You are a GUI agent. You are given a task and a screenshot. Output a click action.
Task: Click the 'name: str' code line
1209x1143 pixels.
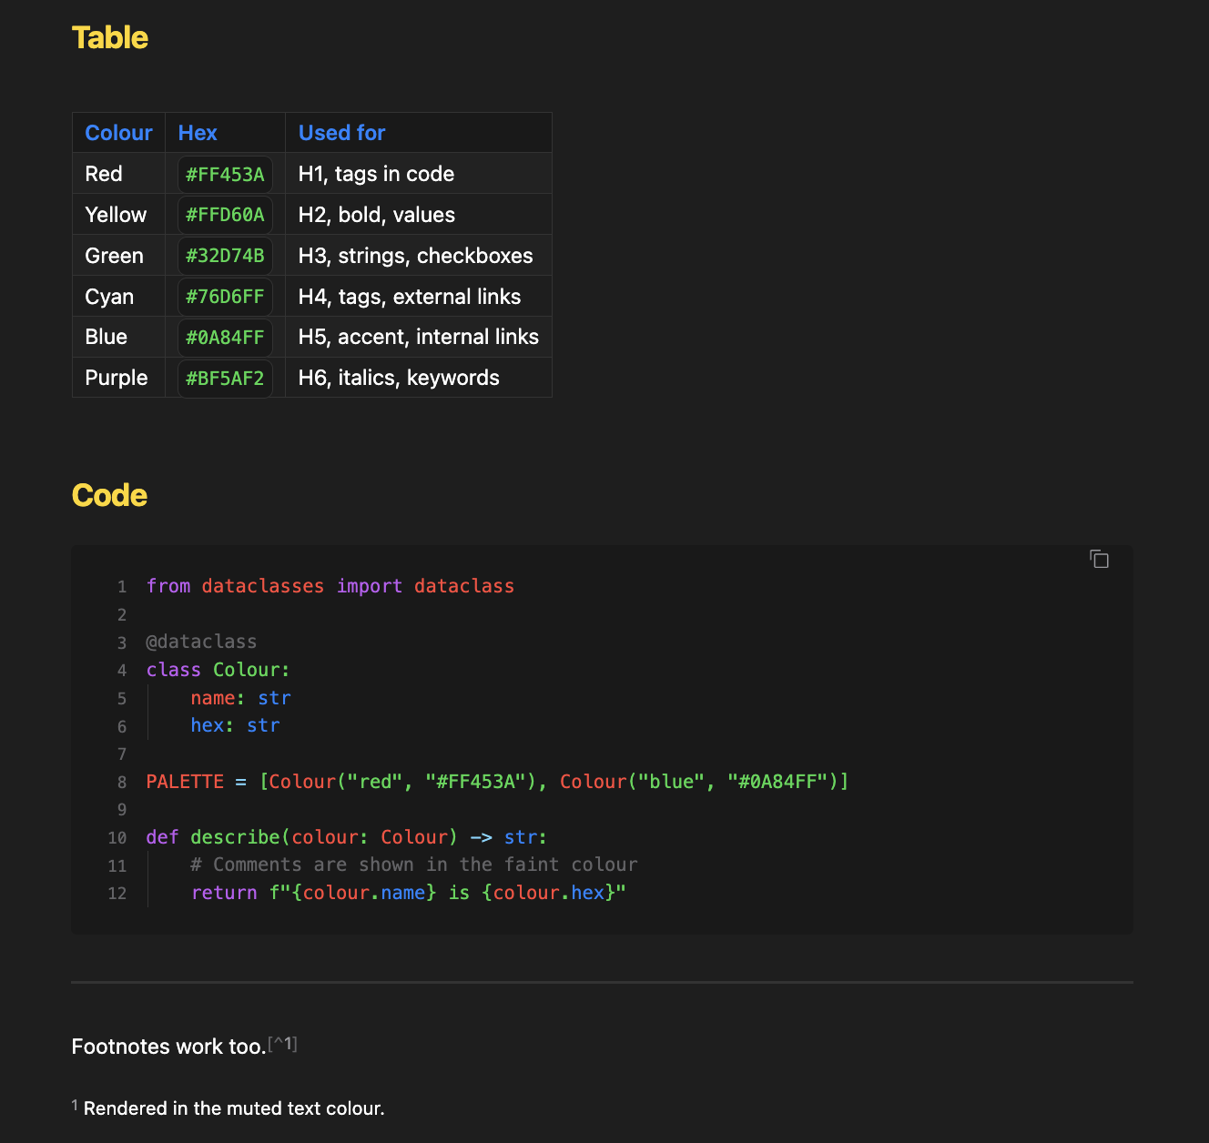(x=240, y=698)
